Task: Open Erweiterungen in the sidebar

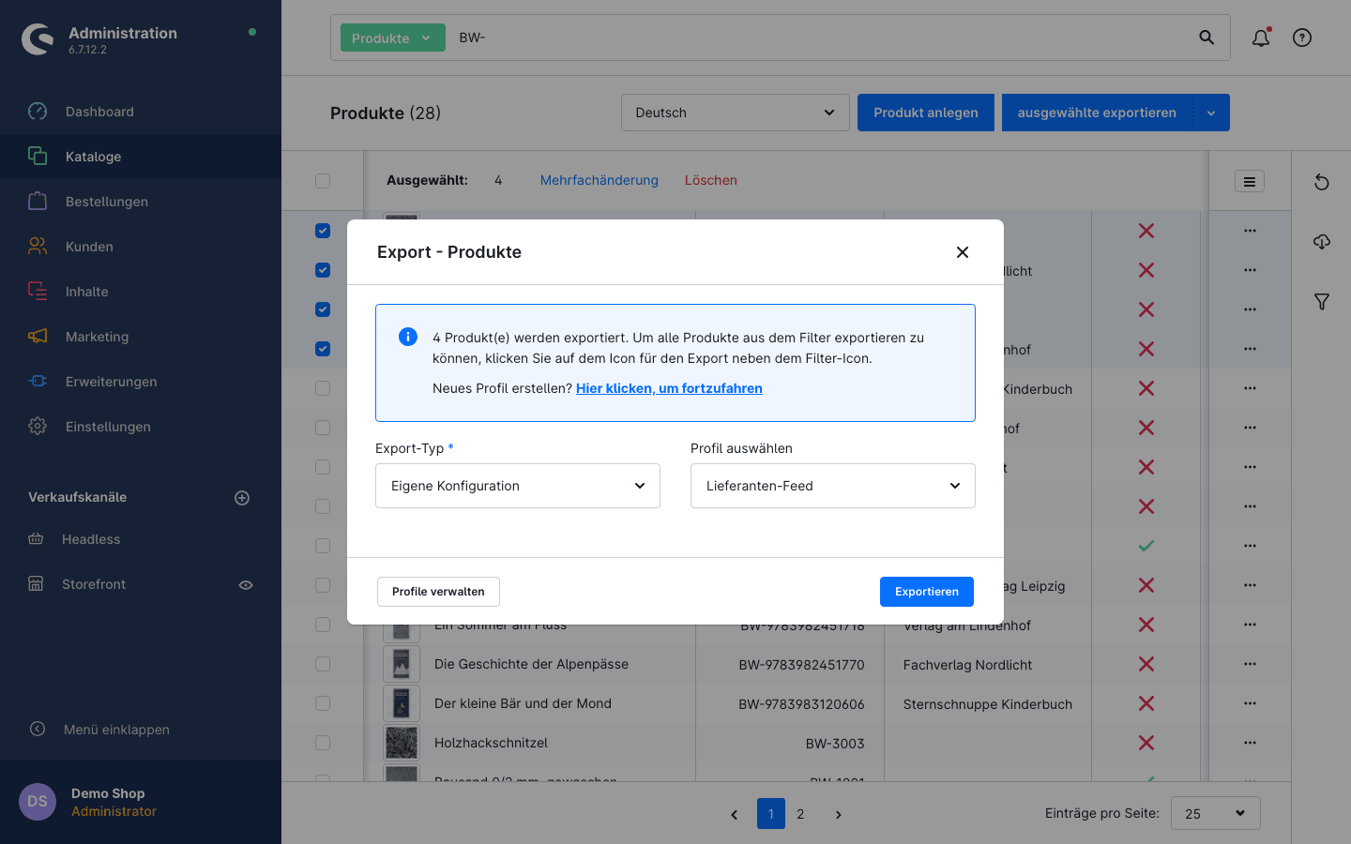Action: [x=141, y=382]
